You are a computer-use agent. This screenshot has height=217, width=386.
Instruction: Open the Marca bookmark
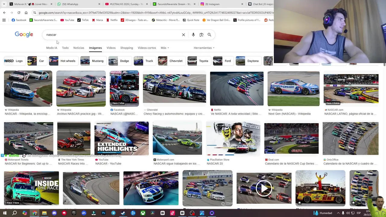pos(97,20)
